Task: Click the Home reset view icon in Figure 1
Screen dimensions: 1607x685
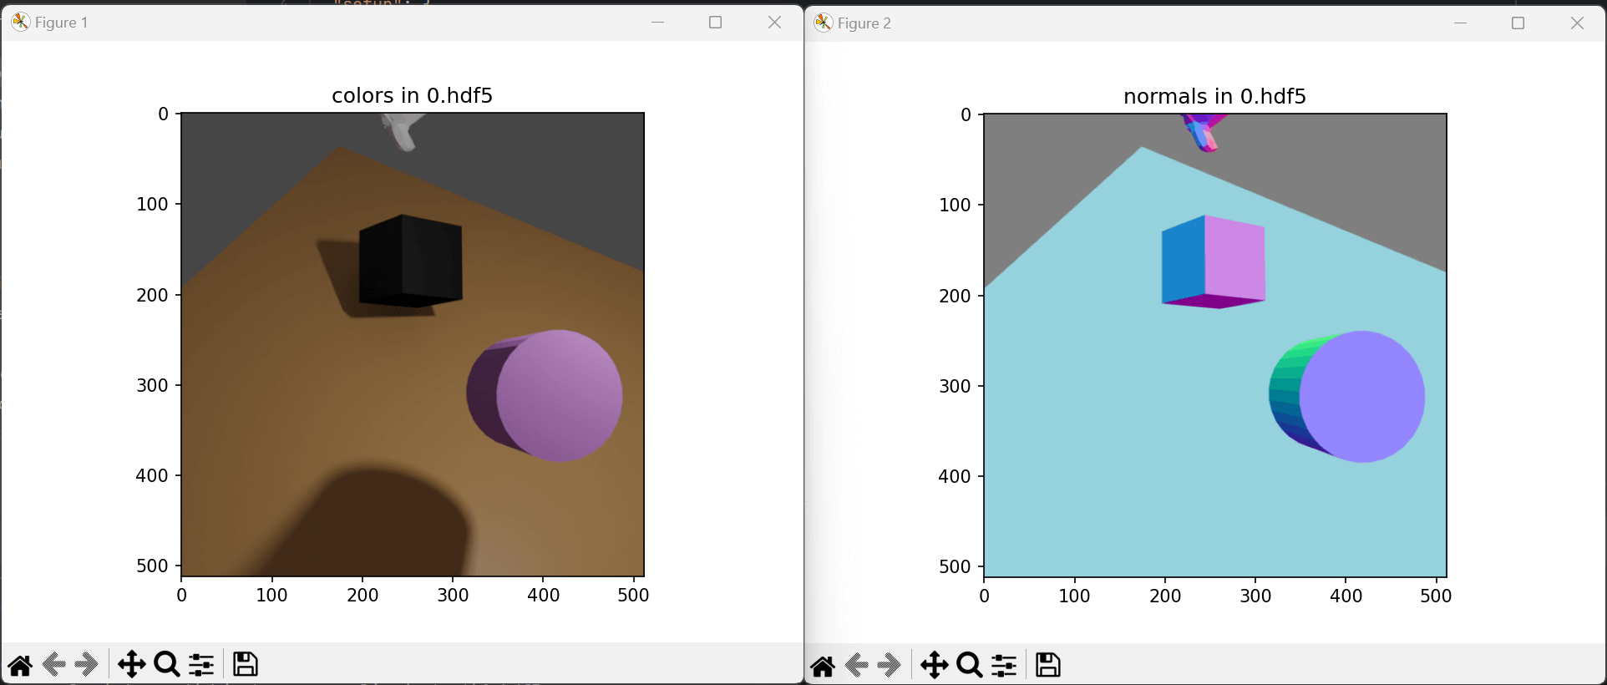Action: tap(21, 665)
